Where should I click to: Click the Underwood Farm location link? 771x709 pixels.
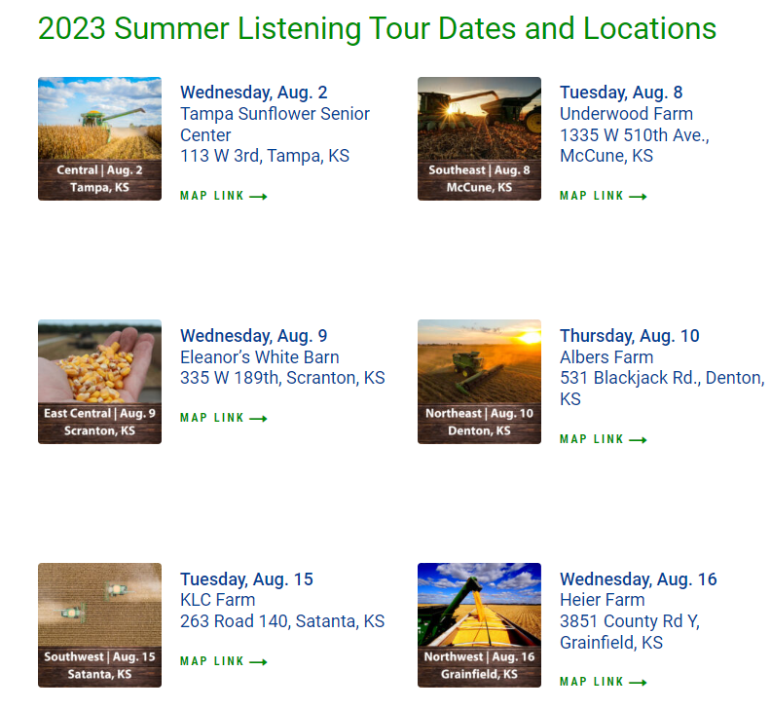point(626,114)
